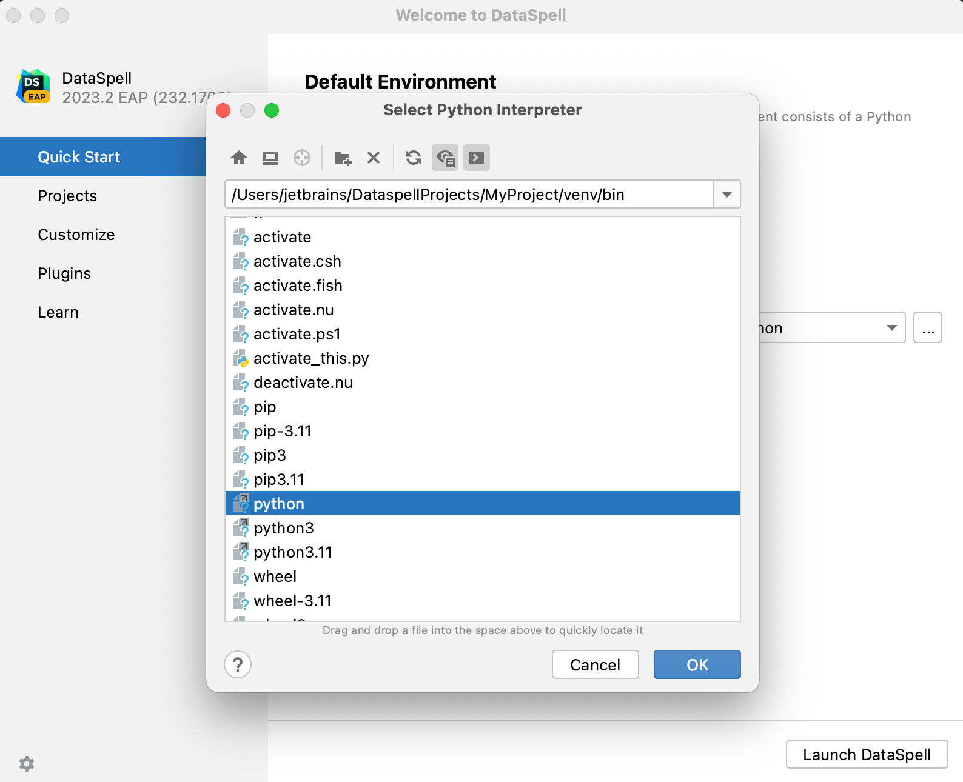Select deactivate.nu in the list
This screenshot has width=963, height=782.
483,383
